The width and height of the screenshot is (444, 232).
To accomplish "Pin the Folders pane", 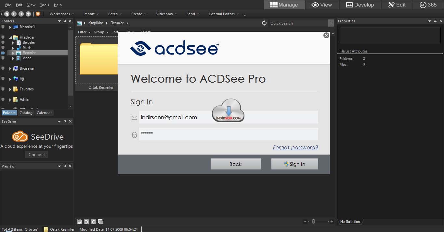I will coord(65,21).
